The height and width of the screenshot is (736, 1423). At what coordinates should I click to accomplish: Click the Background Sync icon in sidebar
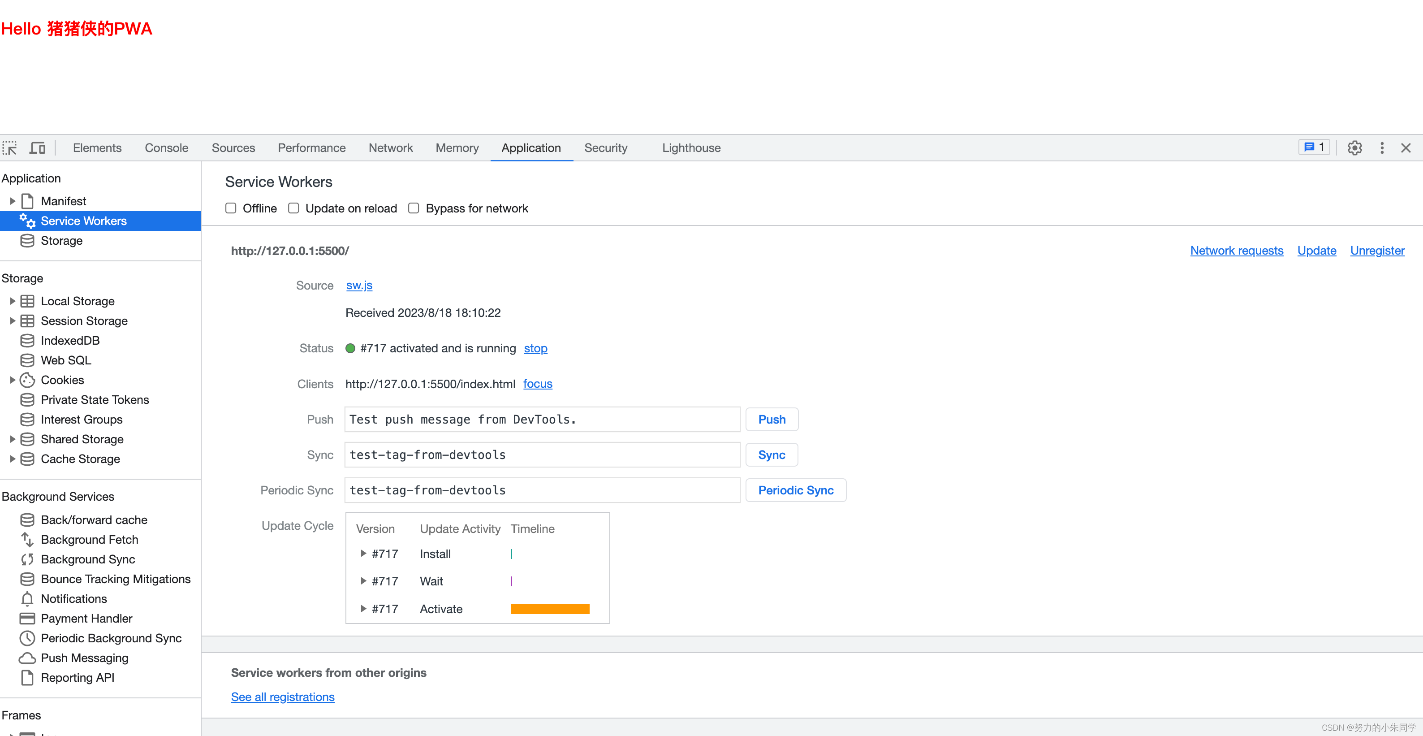(27, 558)
